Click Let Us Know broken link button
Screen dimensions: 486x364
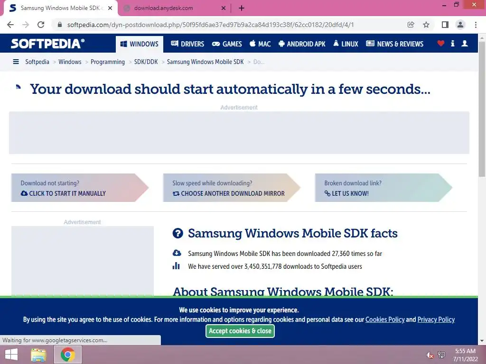383,188
